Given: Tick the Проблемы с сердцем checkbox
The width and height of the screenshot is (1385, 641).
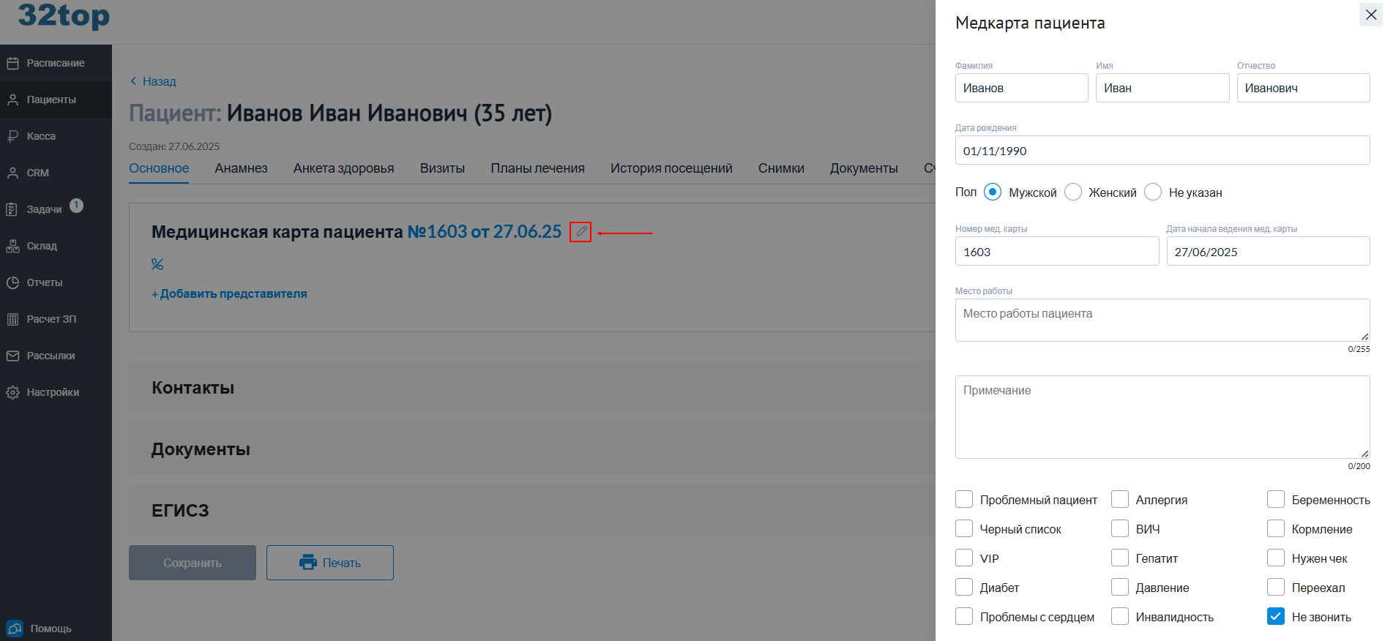Looking at the screenshot, I should pyautogui.click(x=964, y=616).
